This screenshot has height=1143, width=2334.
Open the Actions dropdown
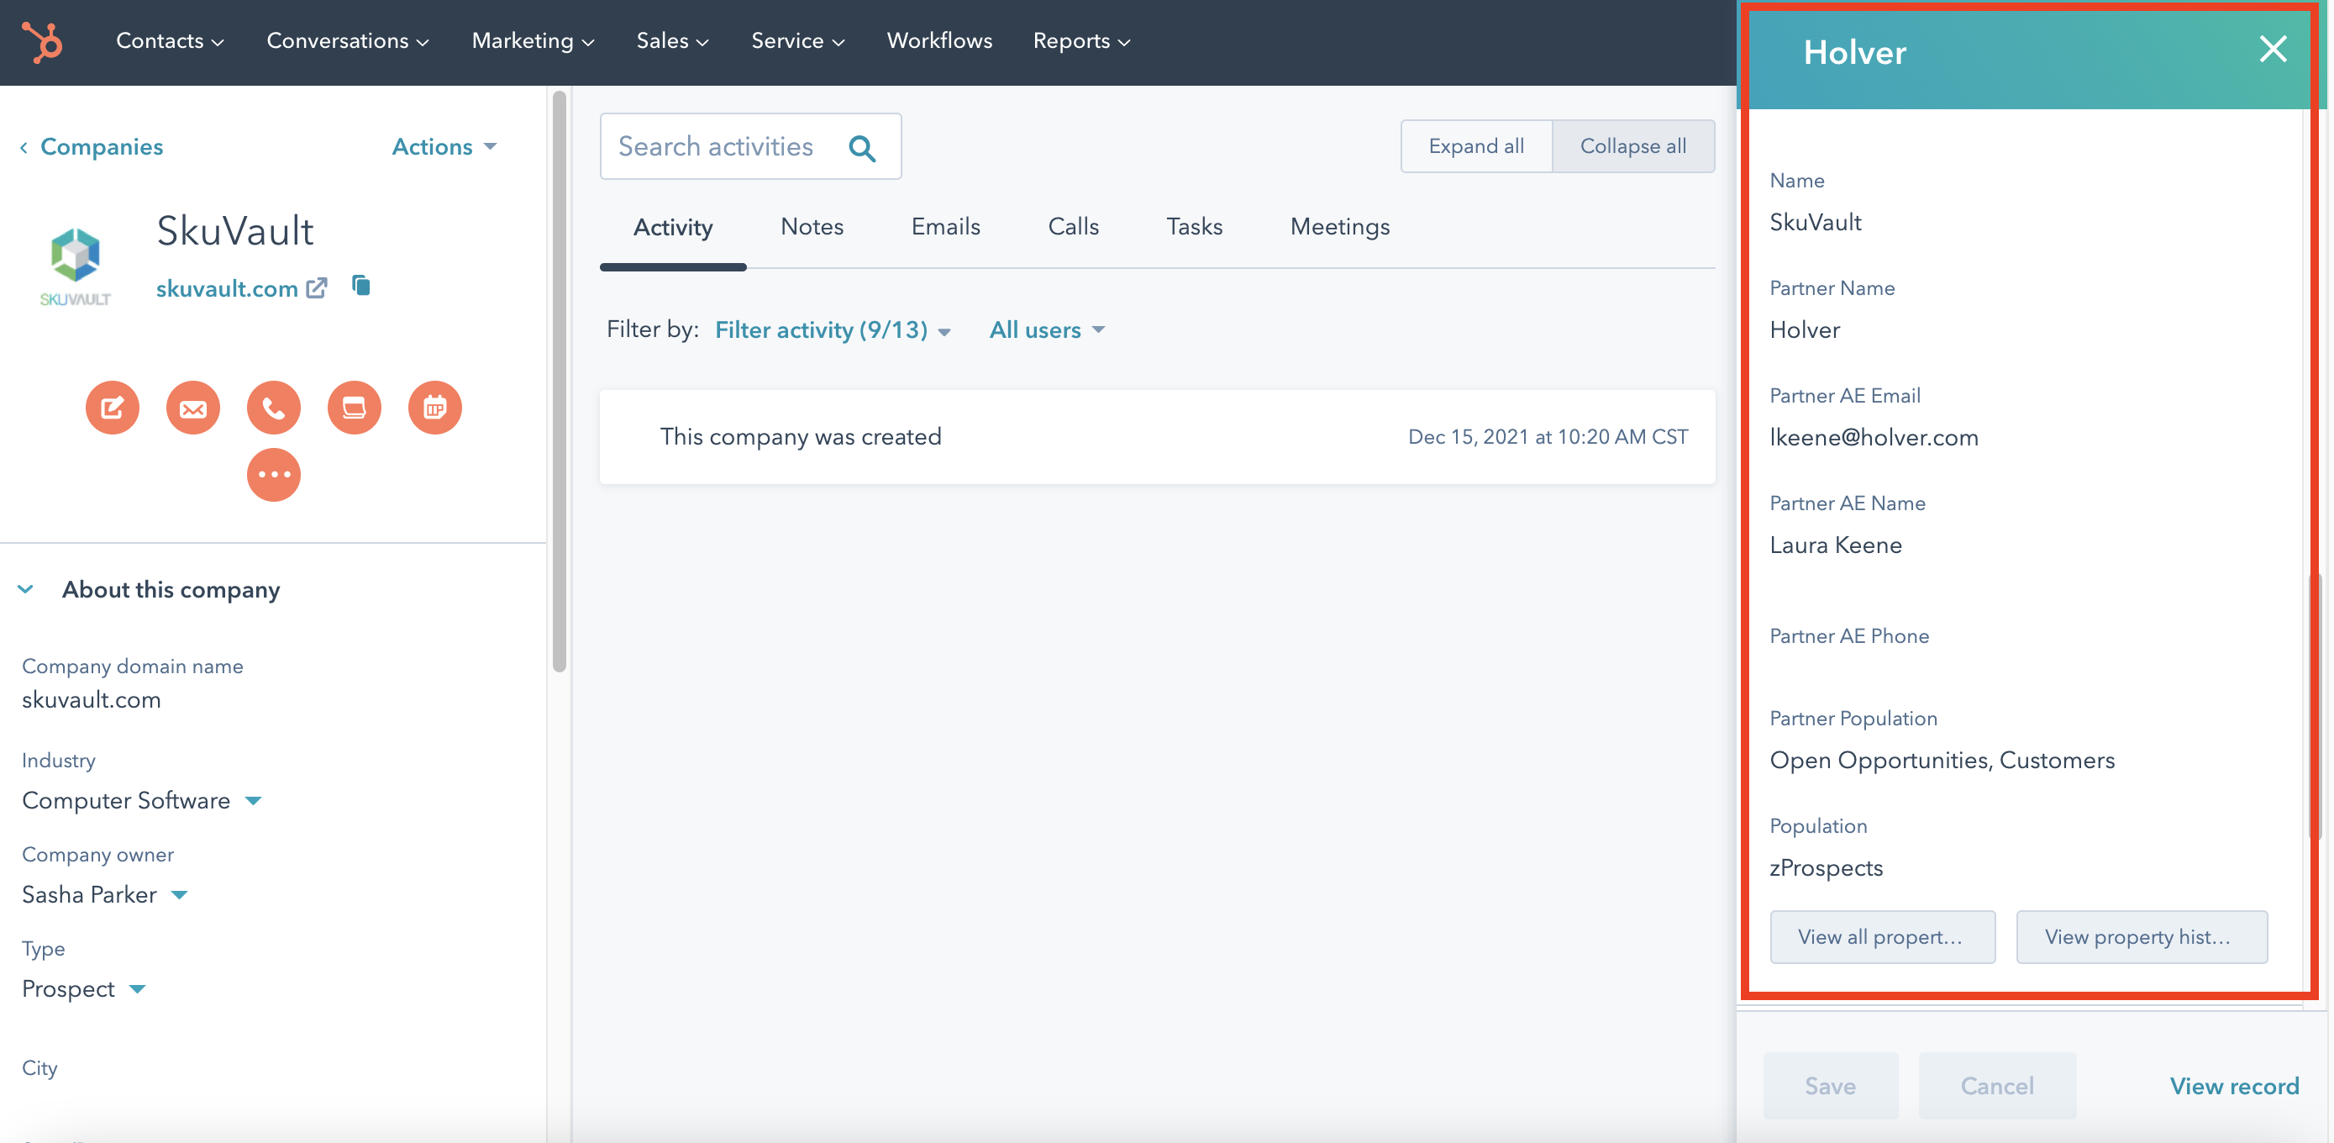[x=444, y=147]
